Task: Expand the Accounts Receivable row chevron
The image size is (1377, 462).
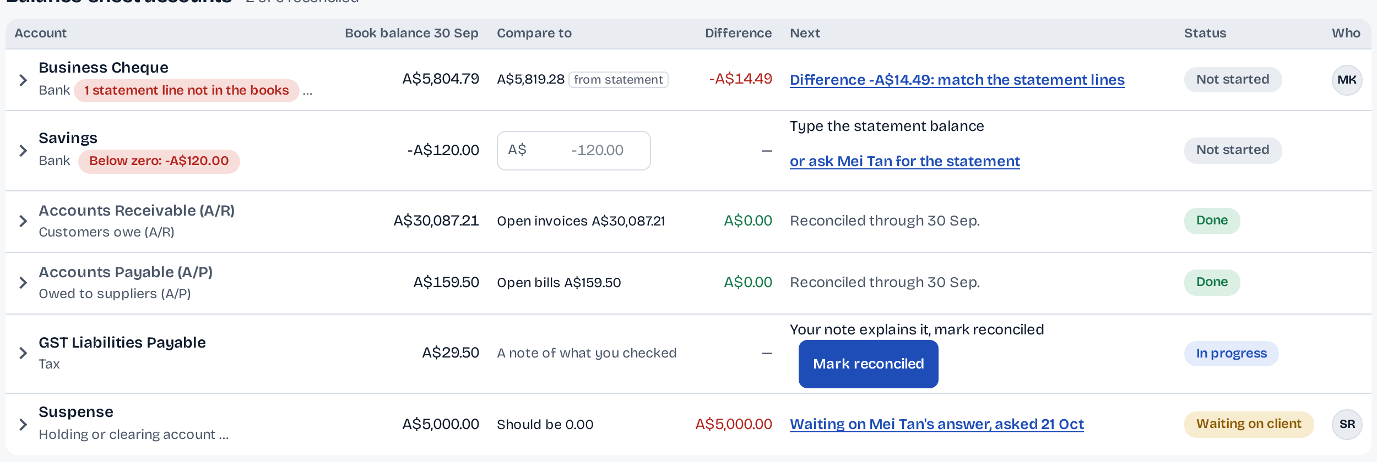Action: click(x=23, y=221)
